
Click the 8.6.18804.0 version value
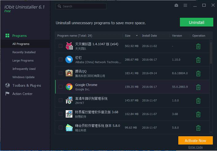pyautogui.click(x=180, y=73)
